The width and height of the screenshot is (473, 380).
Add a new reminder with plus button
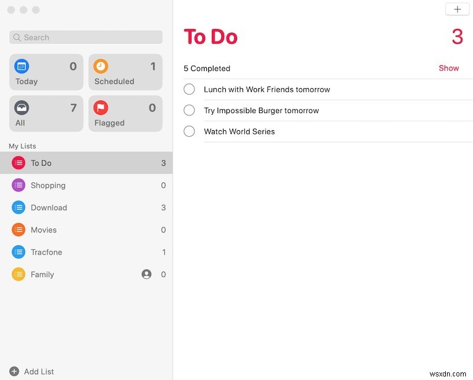pyautogui.click(x=457, y=9)
